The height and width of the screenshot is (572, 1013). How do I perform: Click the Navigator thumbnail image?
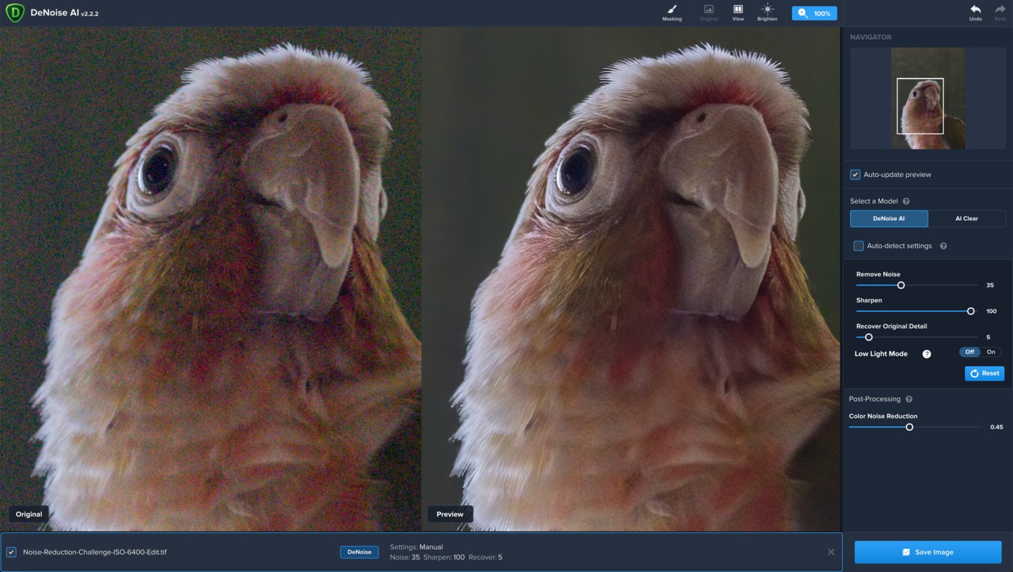pos(928,99)
